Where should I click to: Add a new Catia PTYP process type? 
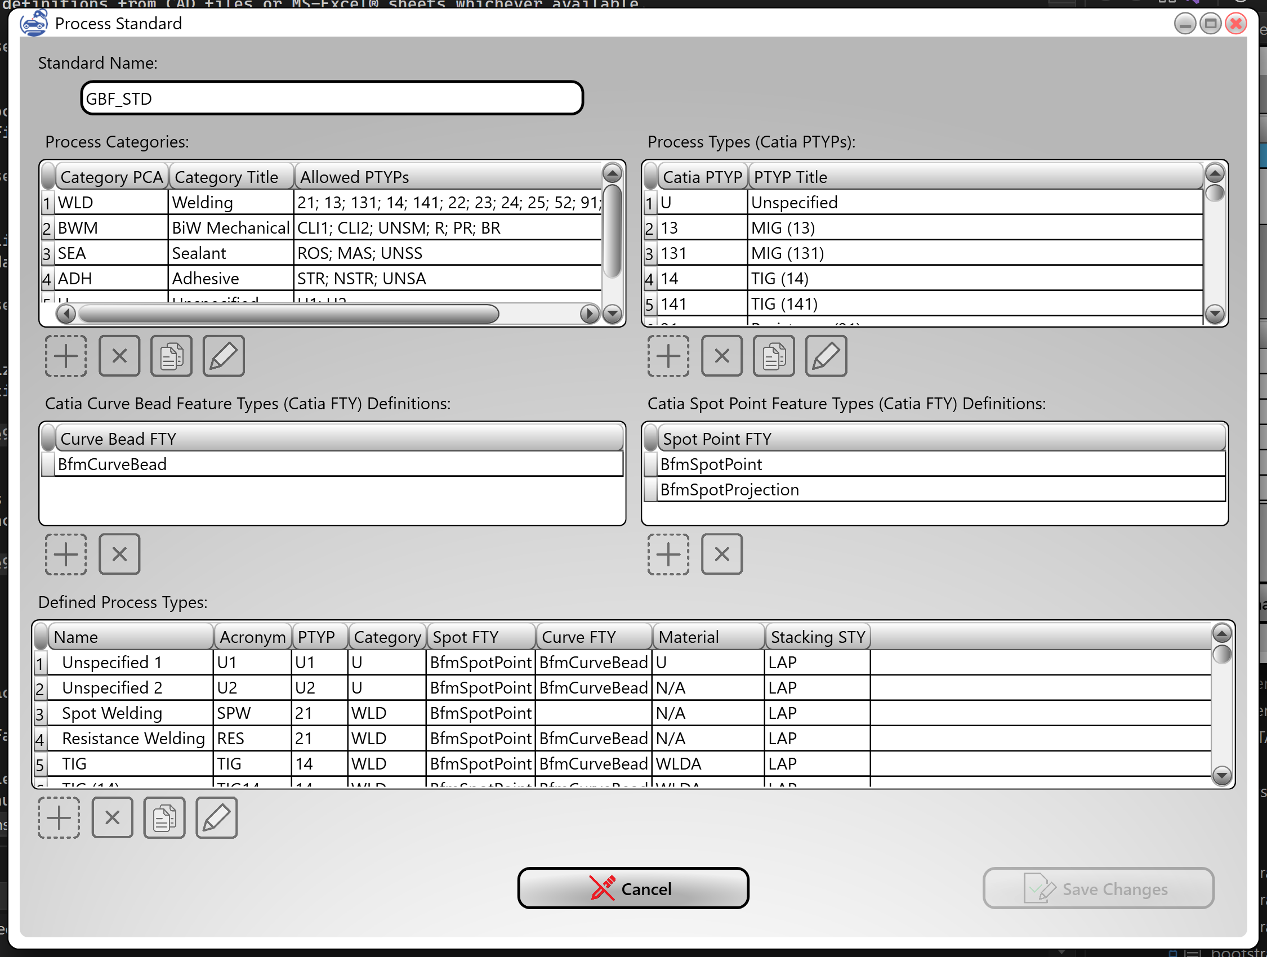[668, 356]
